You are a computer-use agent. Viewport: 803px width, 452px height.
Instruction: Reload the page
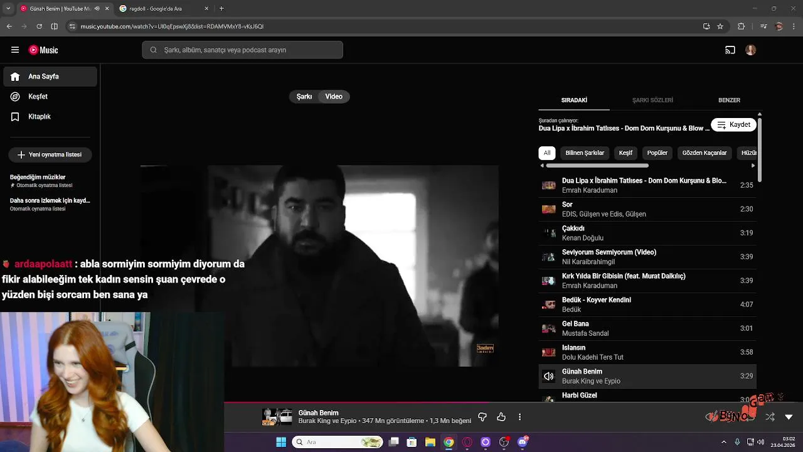click(x=39, y=26)
